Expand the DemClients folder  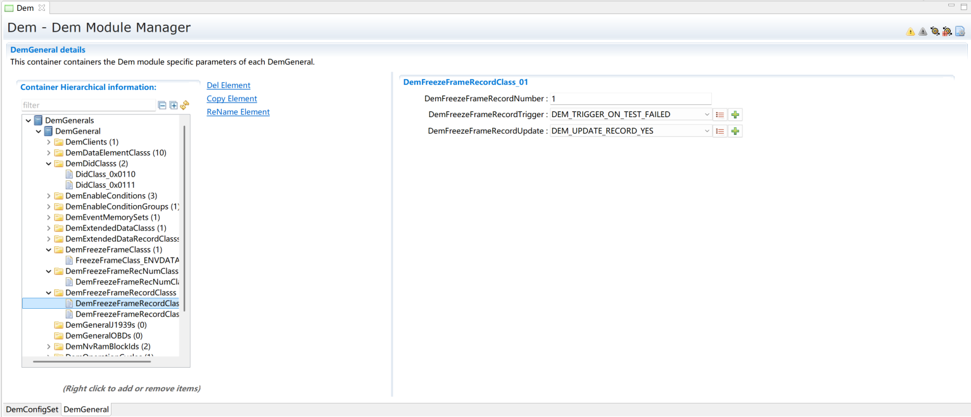[49, 142]
